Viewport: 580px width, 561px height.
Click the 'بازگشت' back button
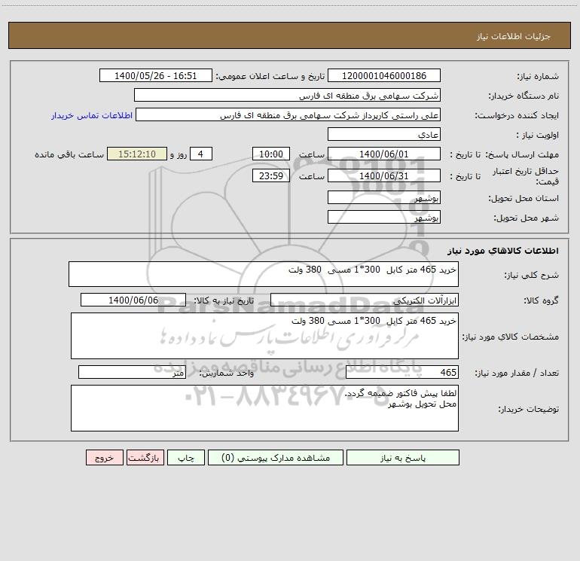coord(145,458)
